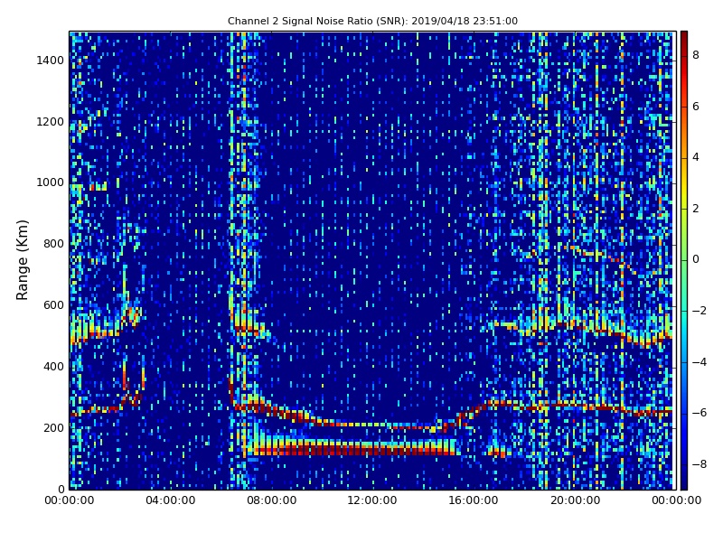The image size is (723, 542).
Task: Click the colorbar value −6 label
Action: click(x=700, y=413)
